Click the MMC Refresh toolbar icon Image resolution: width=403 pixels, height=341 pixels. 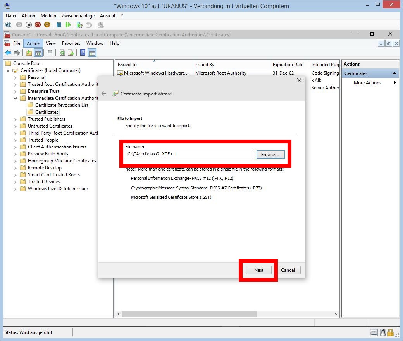(62, 53)
